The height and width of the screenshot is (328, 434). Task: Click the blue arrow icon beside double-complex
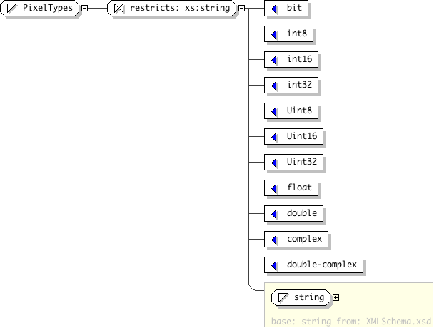click(274, 266)
